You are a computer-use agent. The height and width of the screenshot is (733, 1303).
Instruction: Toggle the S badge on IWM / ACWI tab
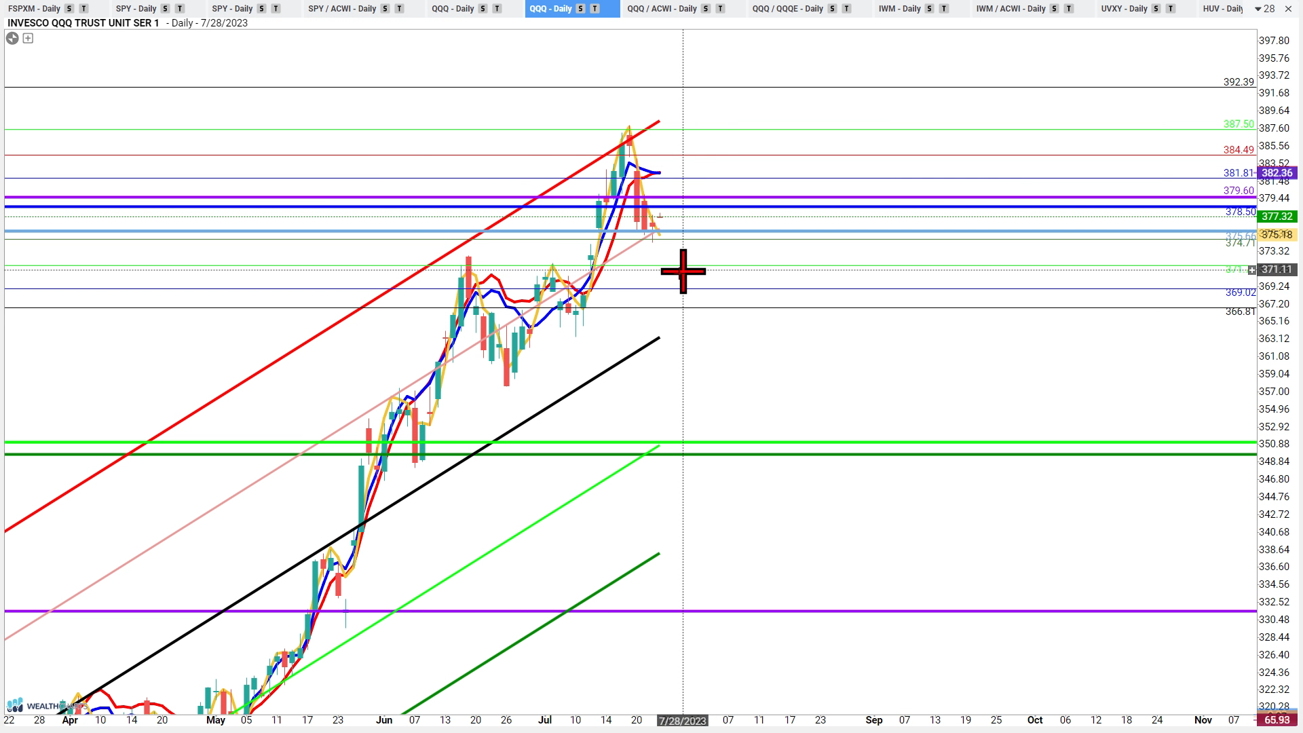click(1055, 9)
